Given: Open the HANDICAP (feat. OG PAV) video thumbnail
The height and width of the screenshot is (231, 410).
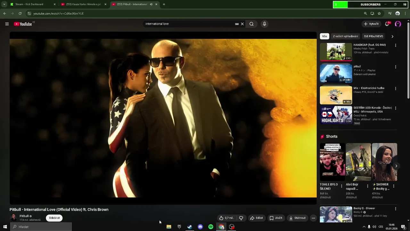Looking at the screenshot, I should (x=336, y=52).
